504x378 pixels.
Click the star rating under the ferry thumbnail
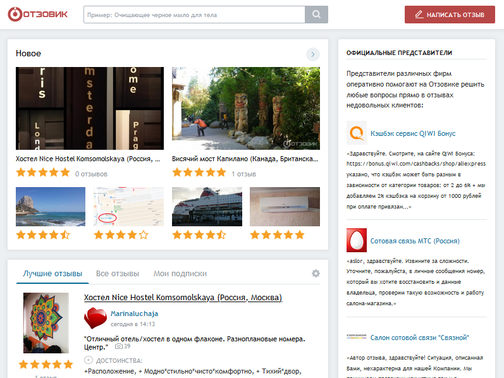click(x=199, y=235)
